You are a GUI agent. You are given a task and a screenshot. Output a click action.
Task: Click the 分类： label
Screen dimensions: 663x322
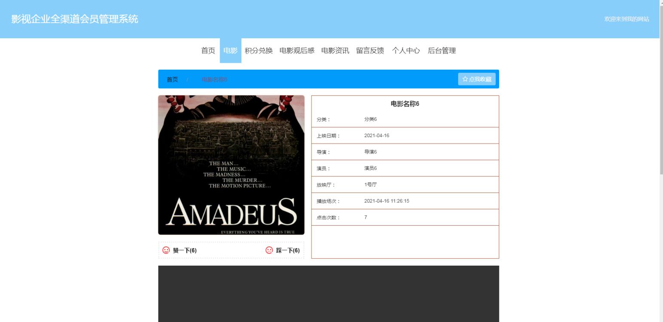point(324,120)
